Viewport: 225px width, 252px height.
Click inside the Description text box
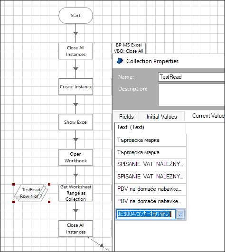click(191, 95)
